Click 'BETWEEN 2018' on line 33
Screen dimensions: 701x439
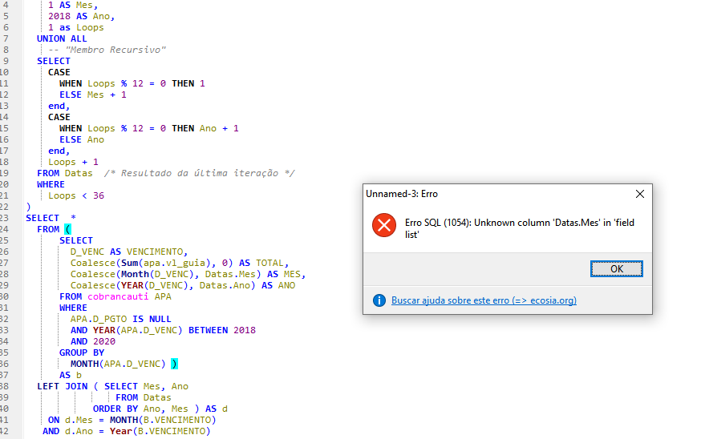pyautogui.click(x=221, y=331)
